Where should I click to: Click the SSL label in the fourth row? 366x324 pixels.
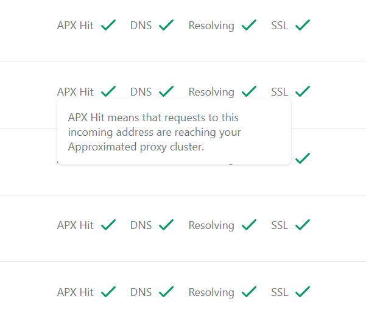[280, 225]
